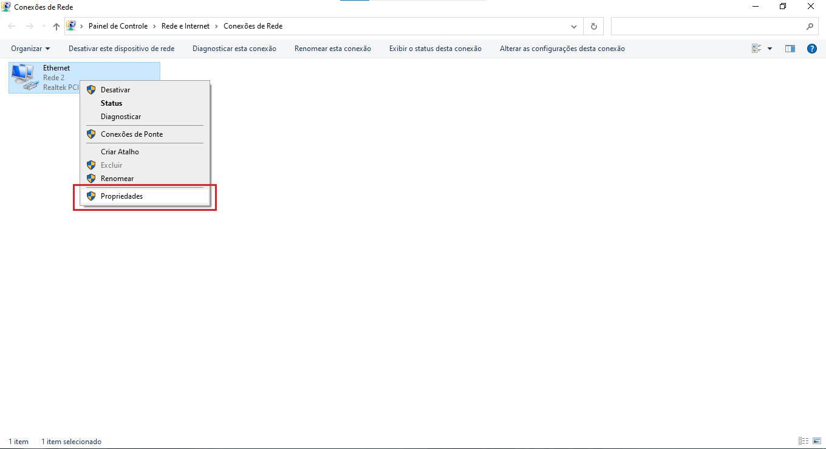Expand the recent locations chevron

tap(43, 26)
